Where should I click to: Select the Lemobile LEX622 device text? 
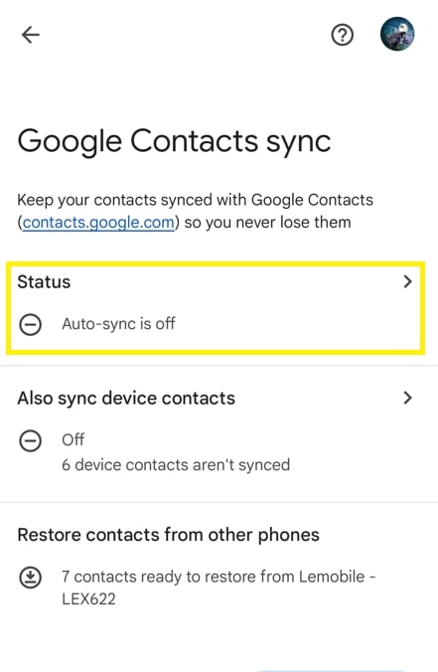point(219,588)
